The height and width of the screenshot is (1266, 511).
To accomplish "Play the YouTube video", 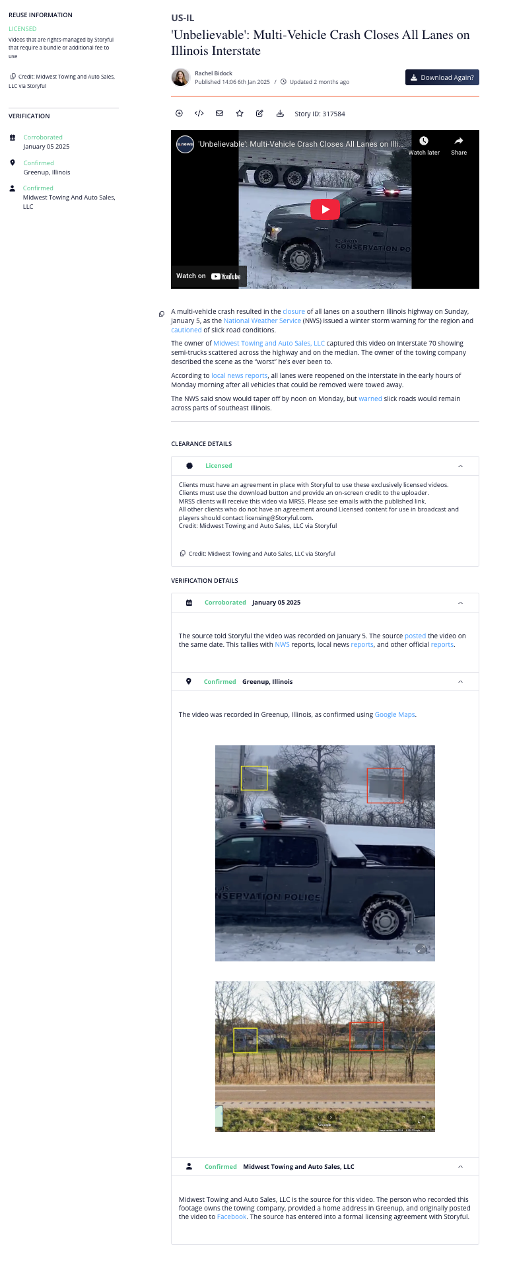I will (325, 209).
